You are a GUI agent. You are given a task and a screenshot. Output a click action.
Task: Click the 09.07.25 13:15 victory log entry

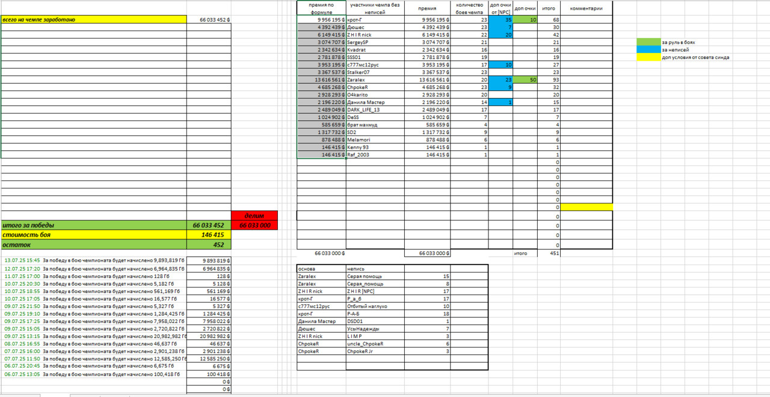click(94, 336)
